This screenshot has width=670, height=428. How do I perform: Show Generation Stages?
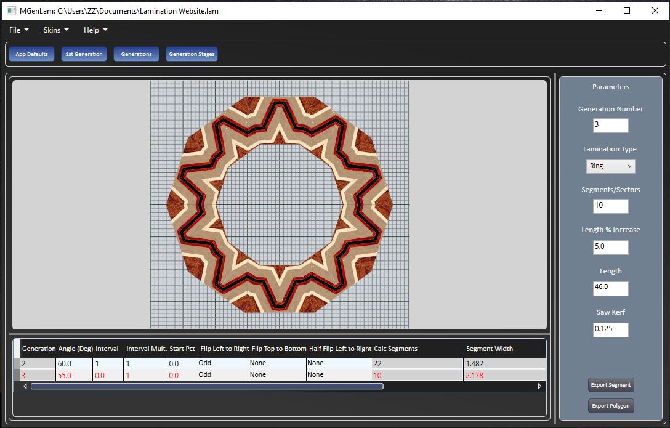(x=192, y=54)
